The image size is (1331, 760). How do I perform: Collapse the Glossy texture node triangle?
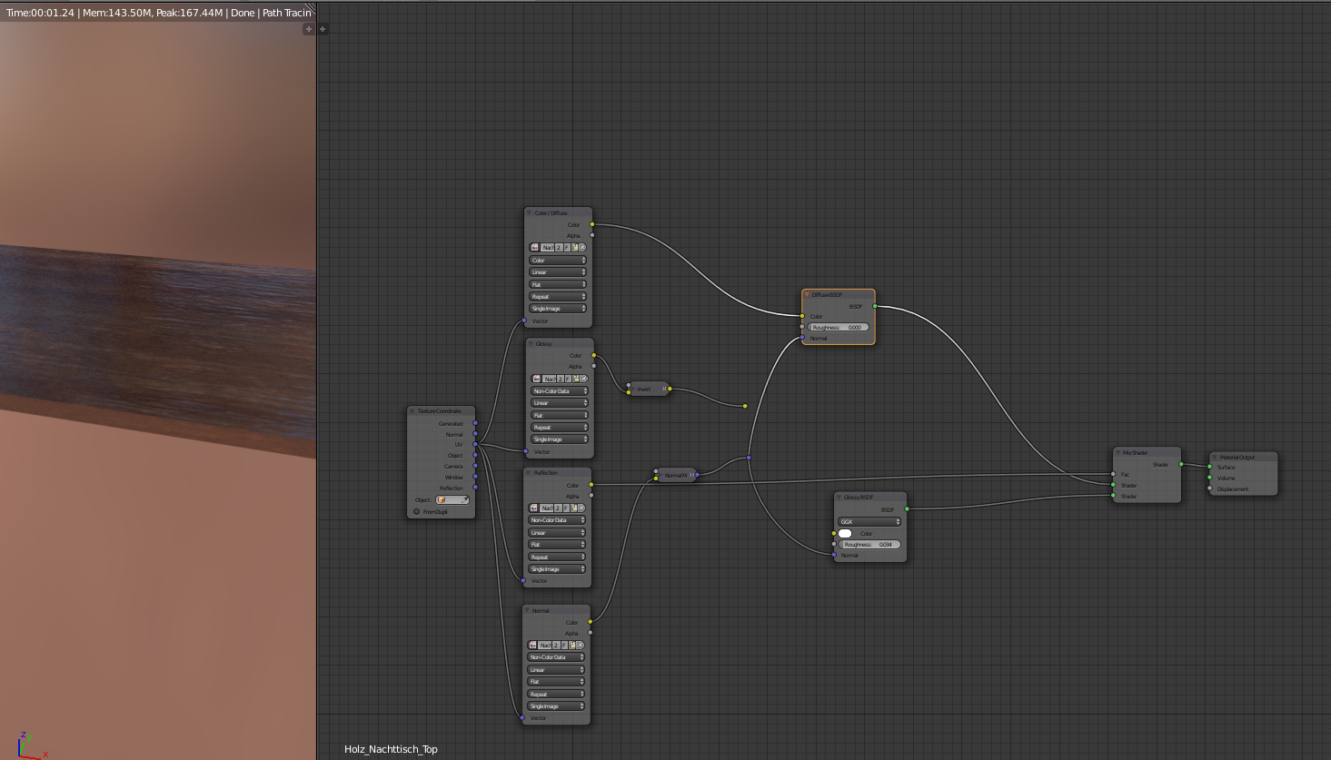tap(531, 344)
